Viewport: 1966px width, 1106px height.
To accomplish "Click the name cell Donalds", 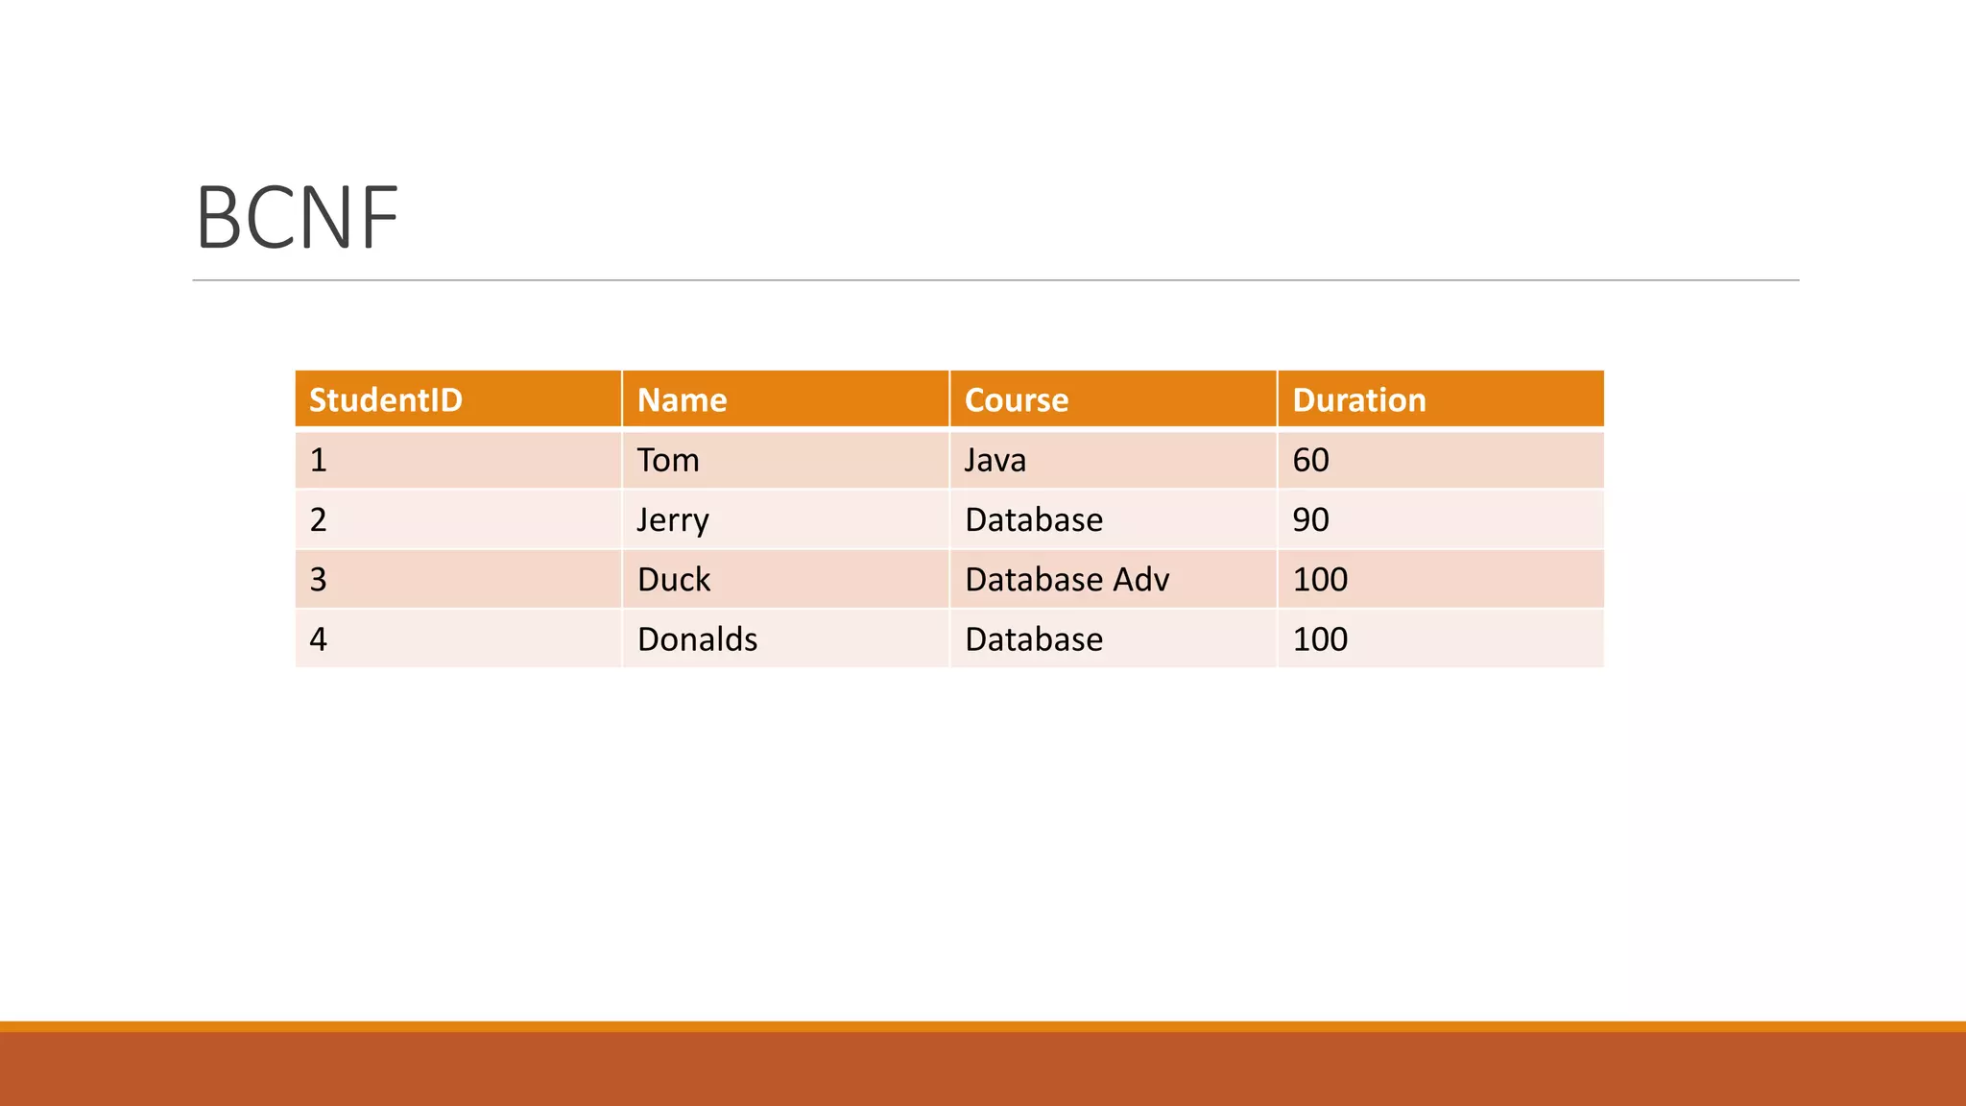I will coord(786,638).
